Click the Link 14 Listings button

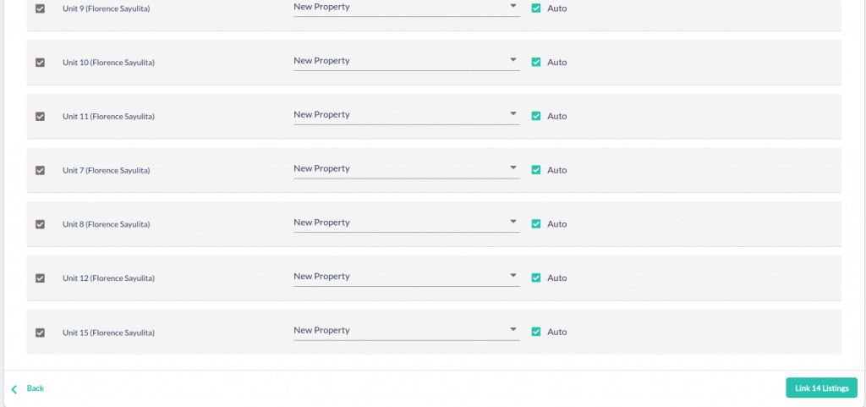click(x=821, y=388)
